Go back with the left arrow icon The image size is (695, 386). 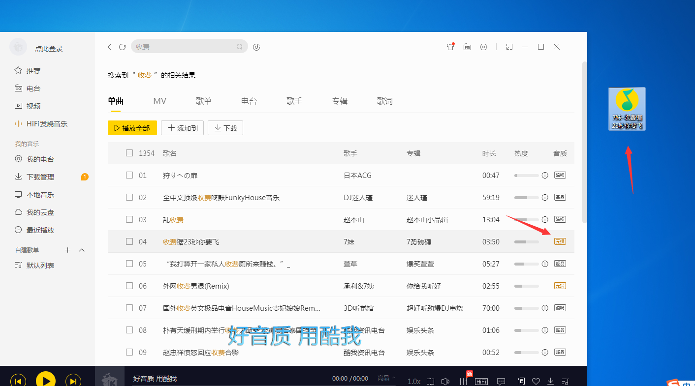pos(110,47)
